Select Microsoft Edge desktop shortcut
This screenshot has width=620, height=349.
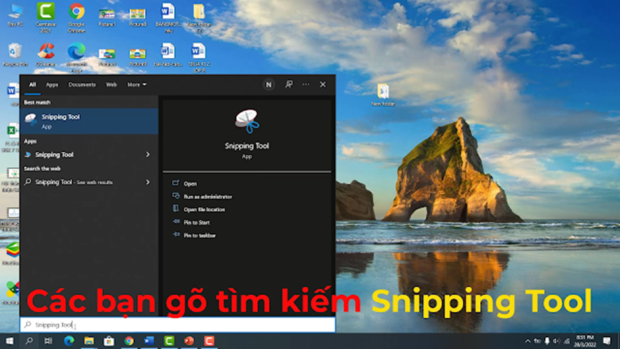tap(76, 58)
